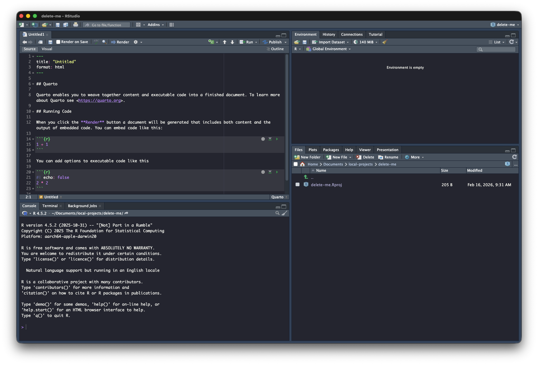
Task: Clear the environment with the broom icon
Action: pos(385,42)
